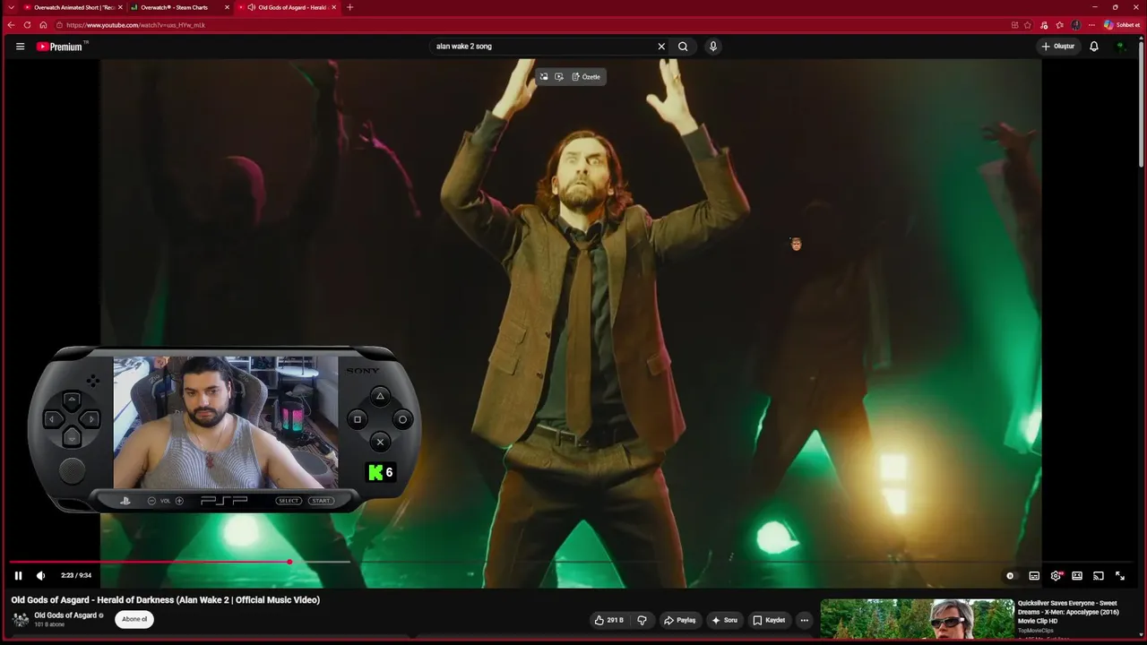Dislike the video
The image size is (1147, 645).
(x=642, y=620)
